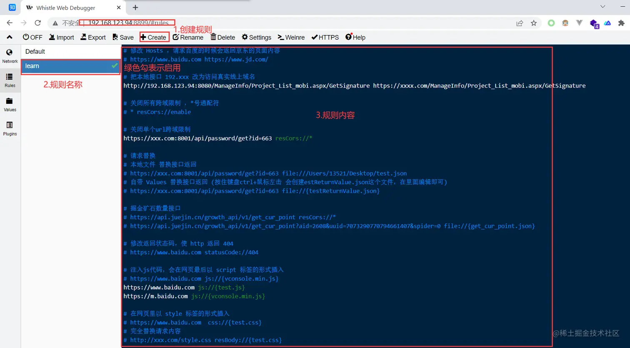Screen dimensions: 630x348
Task: Bookmark this page with the star icon
Action: [534, 23]
